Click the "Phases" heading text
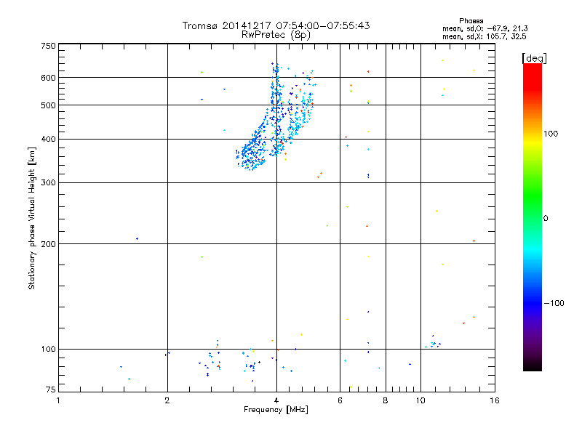The image size is (582, 436). tap(471, 21)
